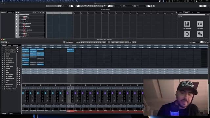Click volume fader of ACC GUITARS channel

click(x=23, y=93)
